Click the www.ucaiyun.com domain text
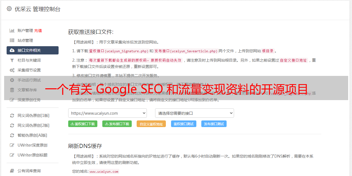This screenshot has height=176, width=352. point(104,172)
